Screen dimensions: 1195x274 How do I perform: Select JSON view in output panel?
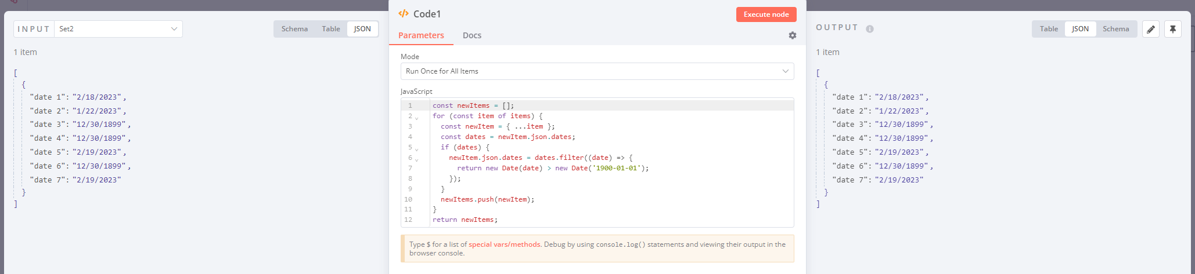coord(1080,29)
